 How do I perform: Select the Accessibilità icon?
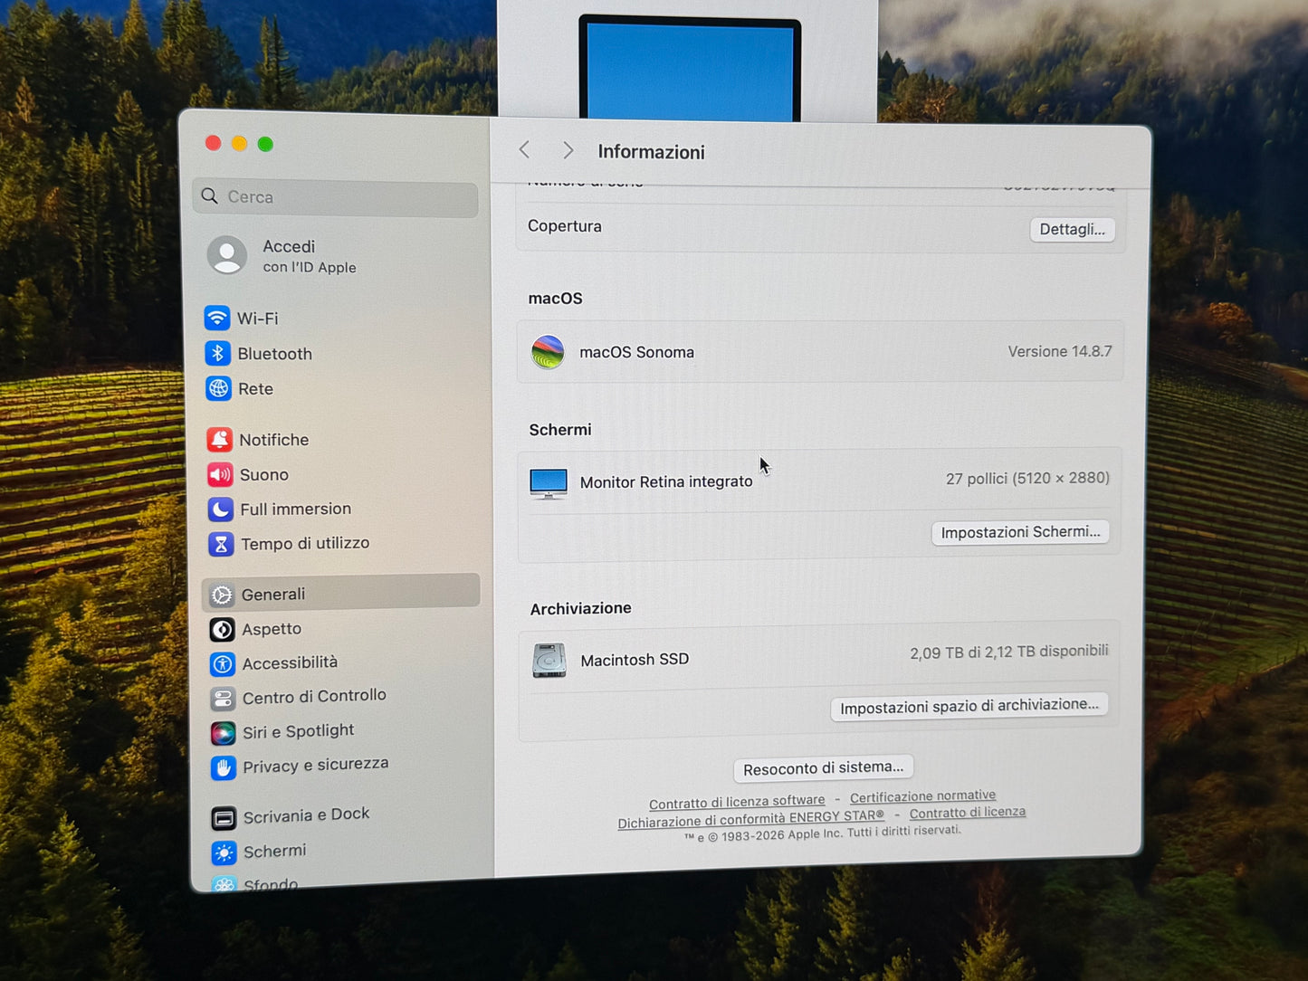pos(223,663)
